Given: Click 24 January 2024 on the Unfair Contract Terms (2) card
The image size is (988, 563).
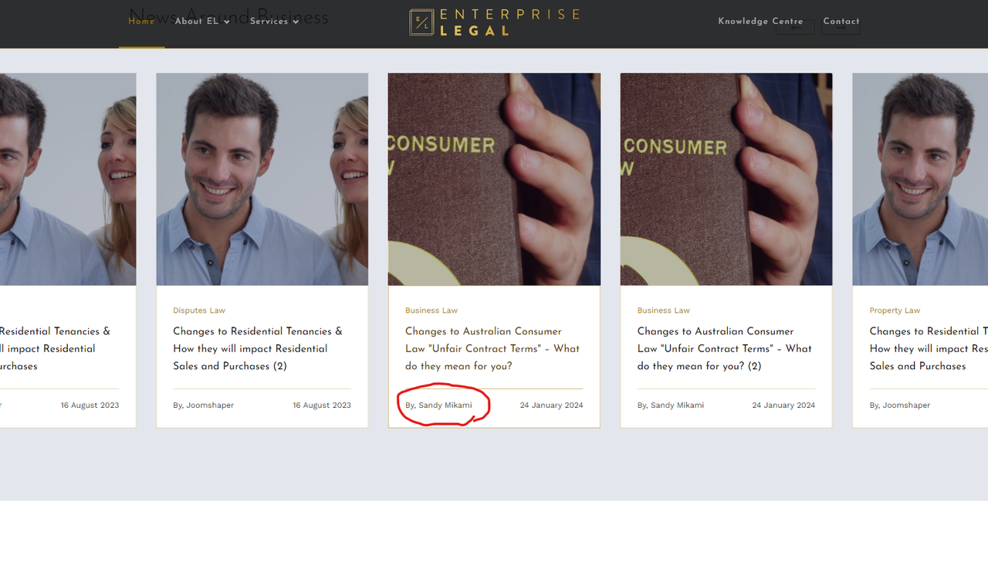Looking at the screenshot, I should coord(783,405).
